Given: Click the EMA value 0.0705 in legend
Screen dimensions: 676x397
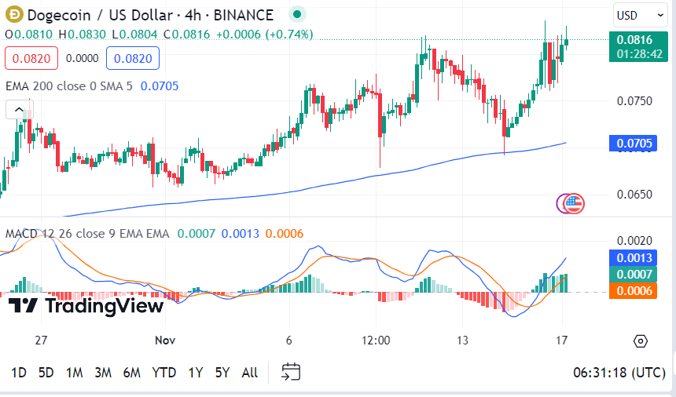Looking at the screenshot, I should coord(160,86).
